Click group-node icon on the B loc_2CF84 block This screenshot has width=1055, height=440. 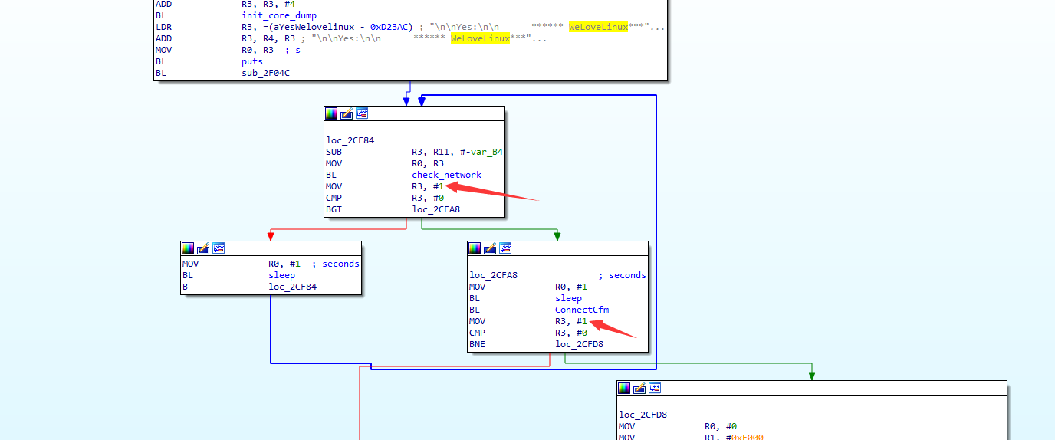click(219, 248)
